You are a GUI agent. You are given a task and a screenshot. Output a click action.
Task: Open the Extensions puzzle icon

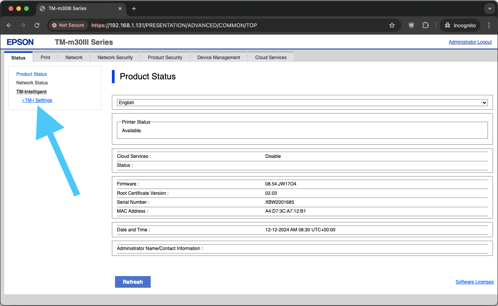(x=425, y=25)
